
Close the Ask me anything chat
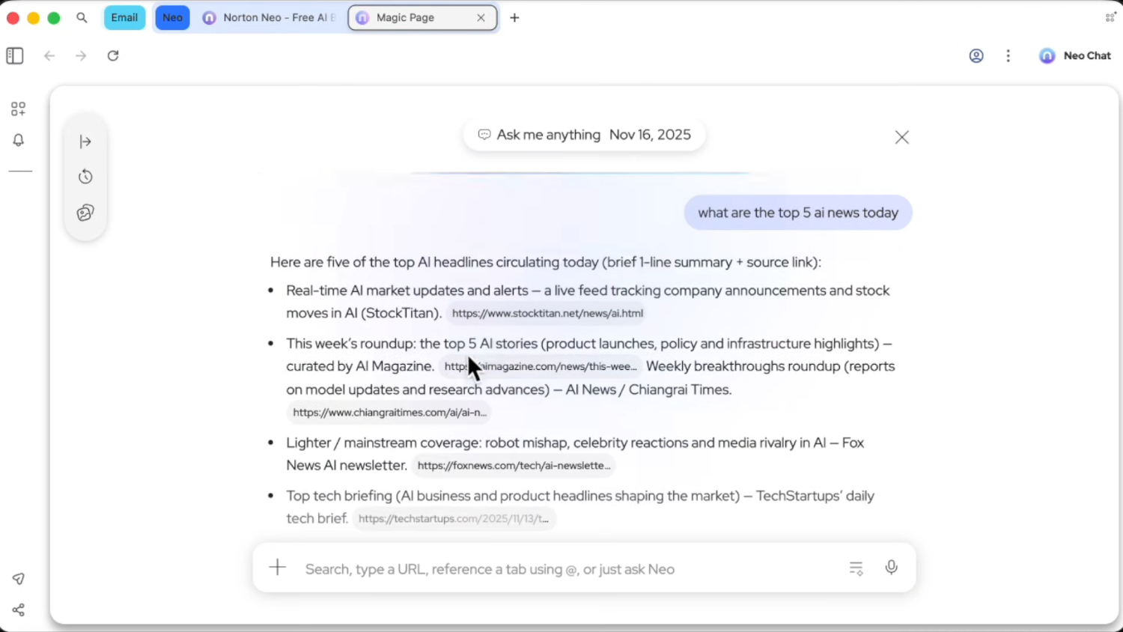click(901, 137)
